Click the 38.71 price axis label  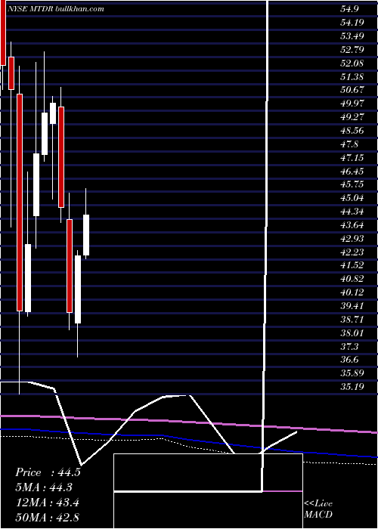point(352,319)
